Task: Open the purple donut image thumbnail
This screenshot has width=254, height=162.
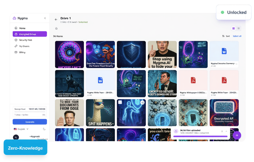Action: [70, 54]
